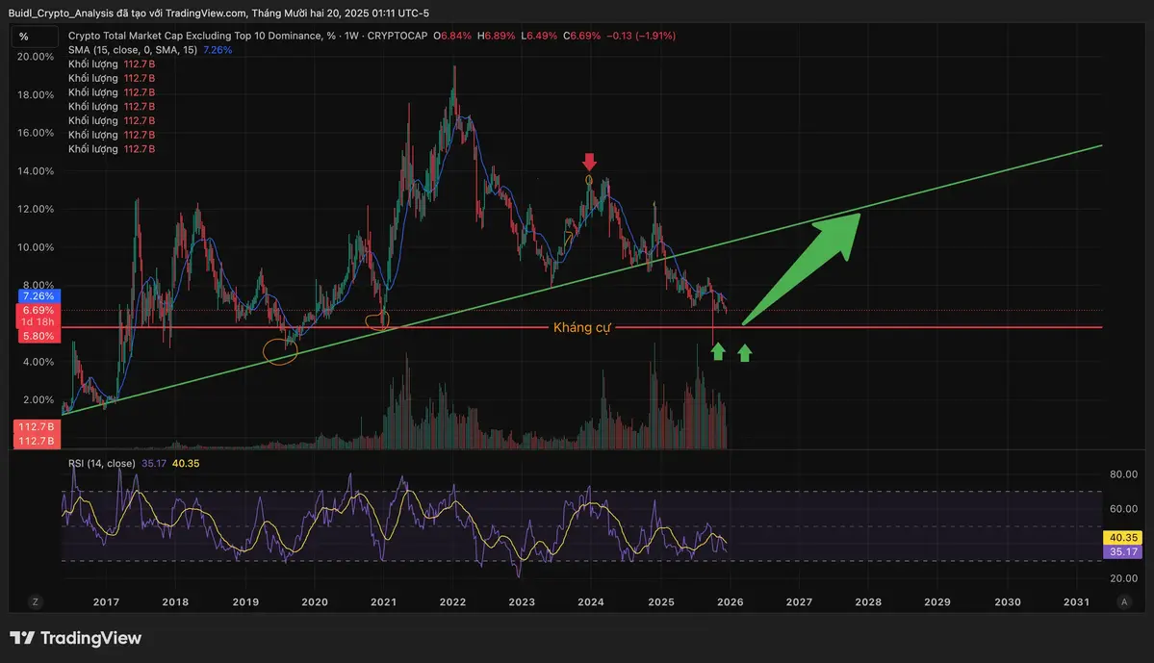Click the red 6.69% current price label
This screenshot has height=663, width=1154.
tap(38, 310)
